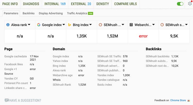Open settings with the gear icon
Screen dimensions: 193x105
[x=190, y=4]
